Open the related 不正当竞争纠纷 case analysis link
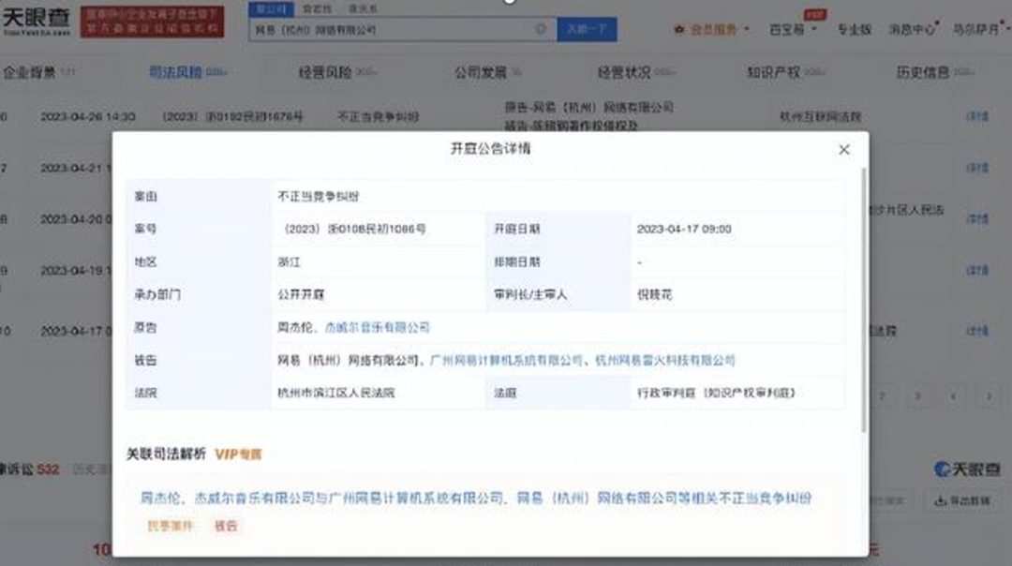1012x566 pixels. [476, 499]
